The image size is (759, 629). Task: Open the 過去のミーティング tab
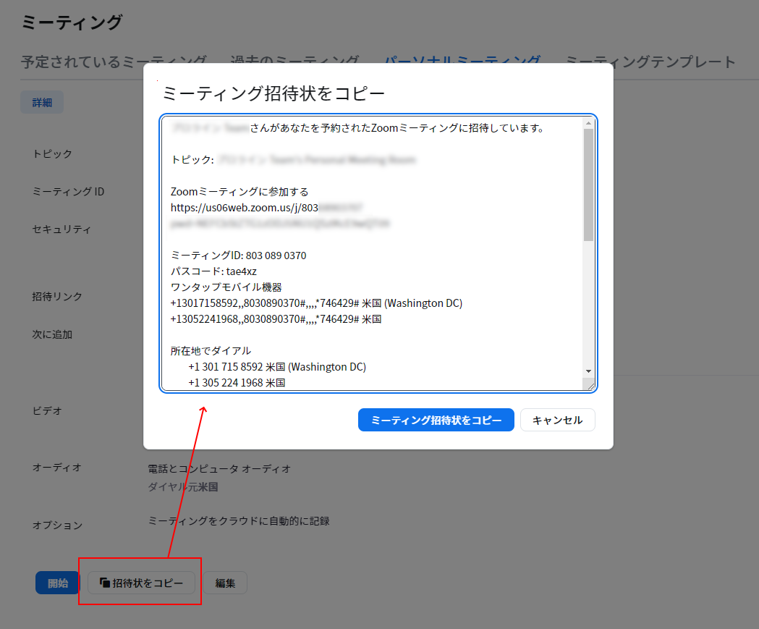(294, 62)
